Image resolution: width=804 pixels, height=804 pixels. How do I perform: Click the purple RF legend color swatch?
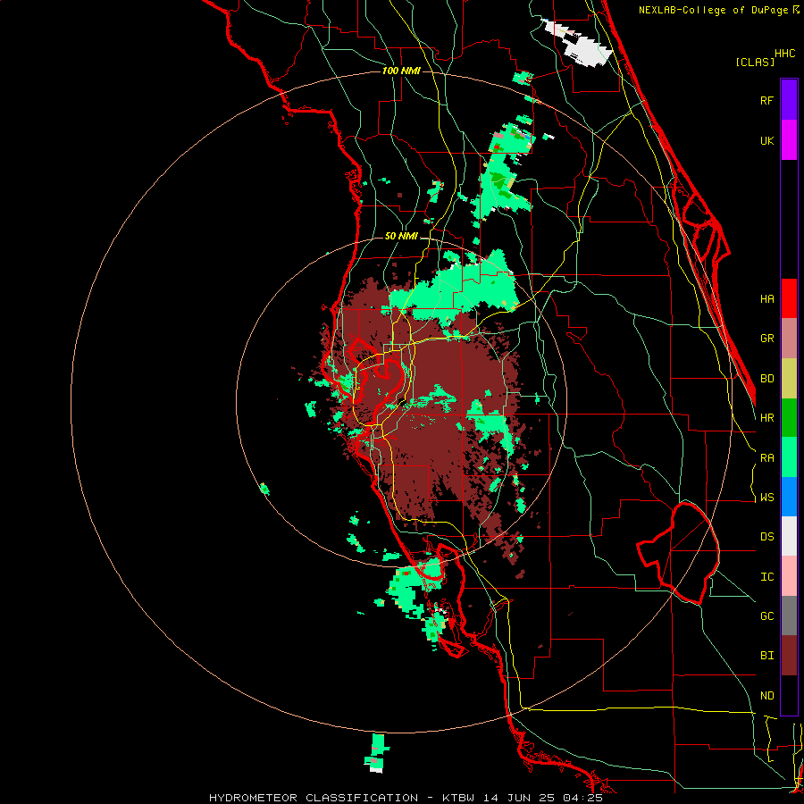(789, 100)
